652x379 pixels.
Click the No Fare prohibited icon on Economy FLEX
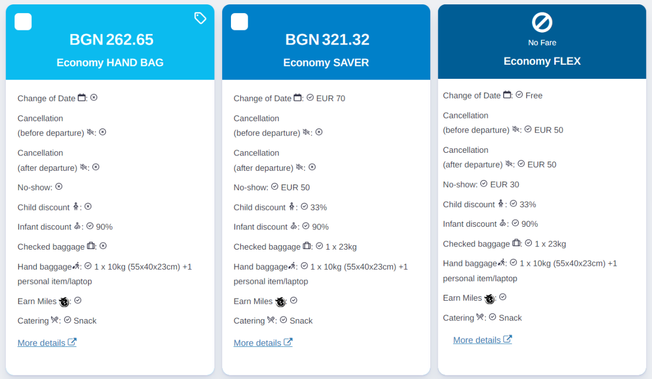click(x=542, y=23)
